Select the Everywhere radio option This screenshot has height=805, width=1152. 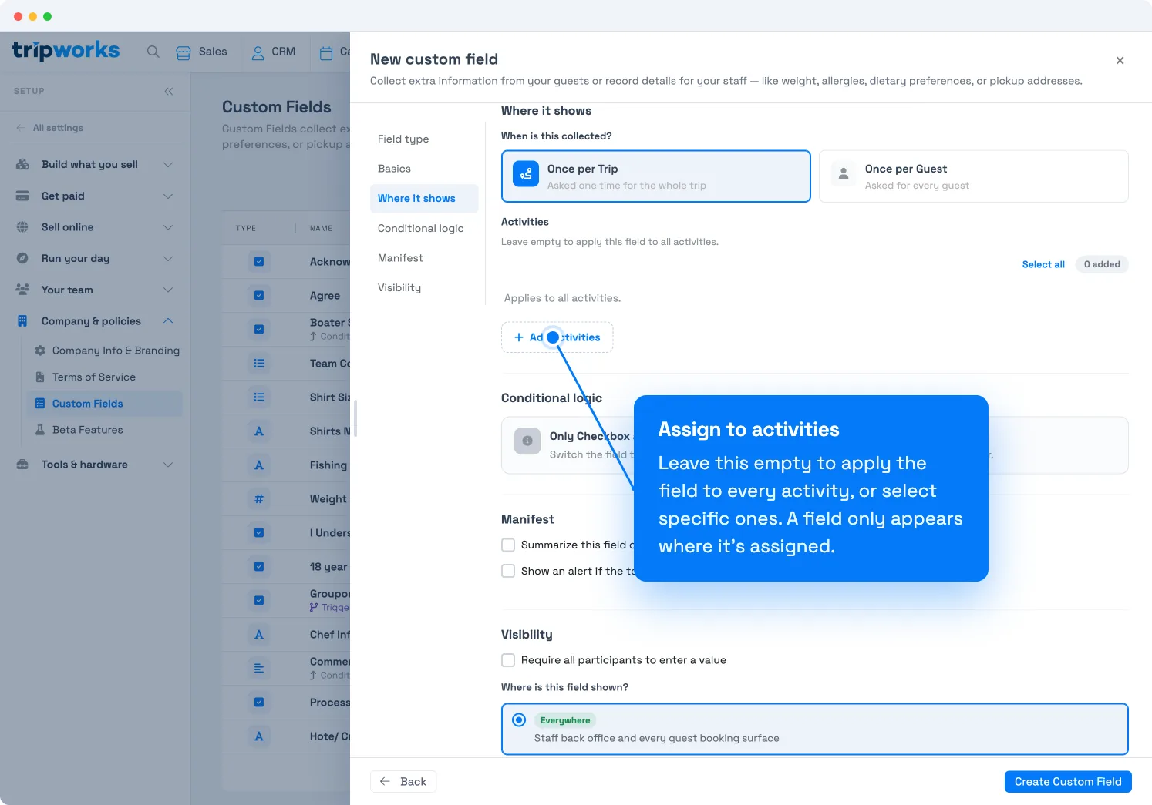coord(519,719)
